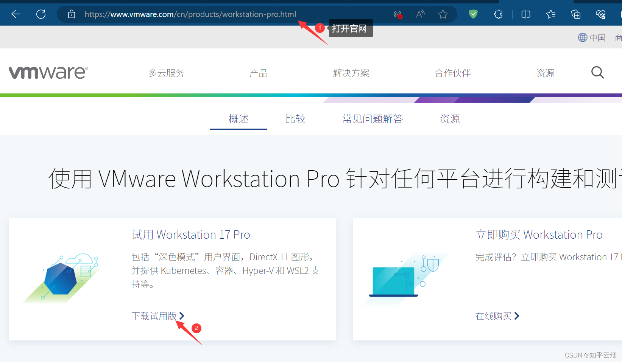This screenshot has width=622, height=362.
Task: Select the 中国 region link
Action: click(597, 38)
